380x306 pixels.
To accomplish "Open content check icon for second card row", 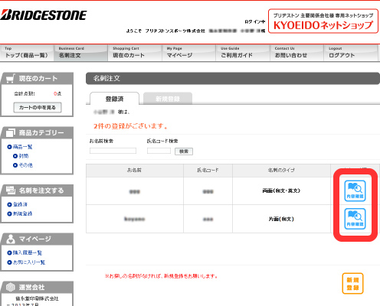I will pyautogui.click(x=355, y=219).
